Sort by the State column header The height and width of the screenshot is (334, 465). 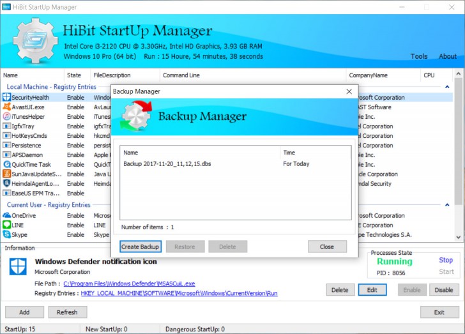(x=77, y=75)
